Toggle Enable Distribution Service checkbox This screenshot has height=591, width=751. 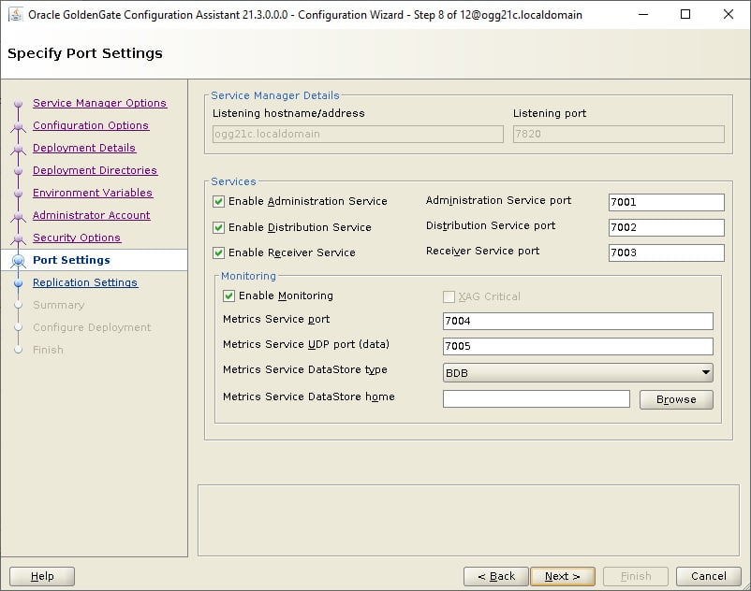point(218,227)
